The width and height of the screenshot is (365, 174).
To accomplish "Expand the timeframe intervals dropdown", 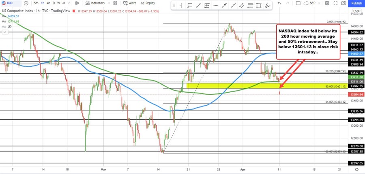I will click(69, 3).
